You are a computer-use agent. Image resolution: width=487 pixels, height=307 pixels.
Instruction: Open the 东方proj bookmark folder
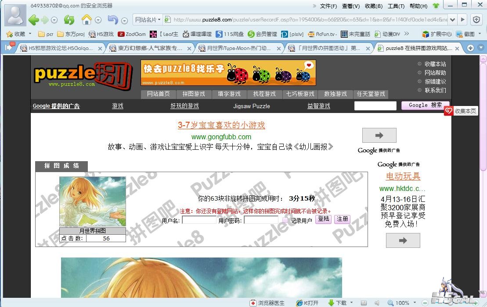pyautogui.click(x=71, y=34)
